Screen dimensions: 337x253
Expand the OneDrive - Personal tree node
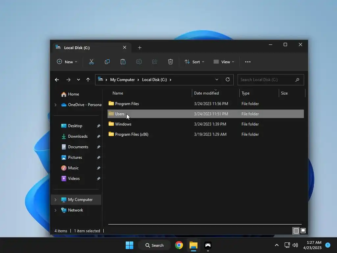[x=55, y=105]
